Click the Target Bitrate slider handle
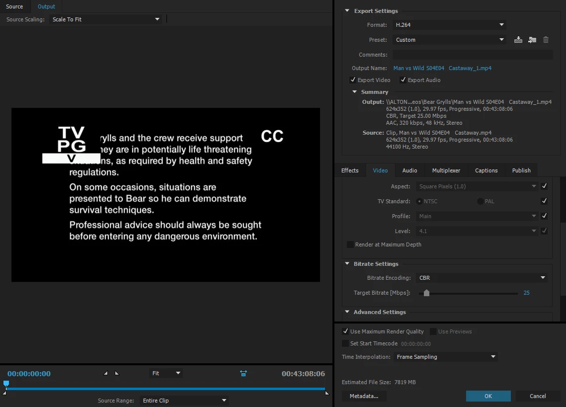566x407 pixels. (x=427, y=293)
